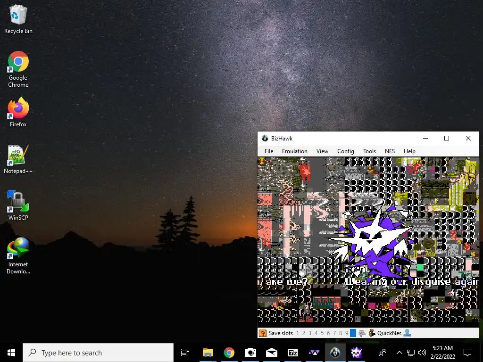483x362 pixels.
Task: Click the blue user icon in status bar
Action: click(x=407, y=333)
